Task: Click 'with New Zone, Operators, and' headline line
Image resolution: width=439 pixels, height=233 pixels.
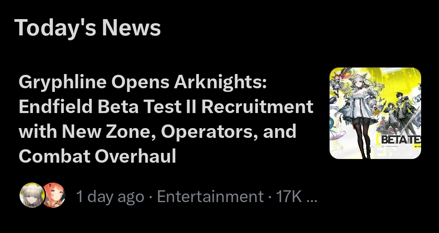Action: coord(157,131)
